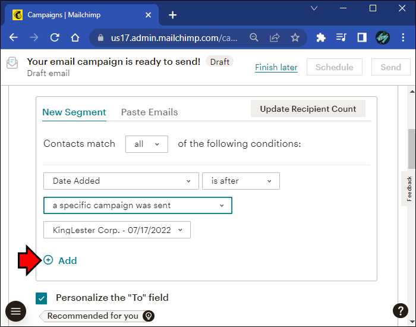This screenshot has height=327, width=416.
Task: Switch to the Paste Emails tab
Action: coord(149,112)
